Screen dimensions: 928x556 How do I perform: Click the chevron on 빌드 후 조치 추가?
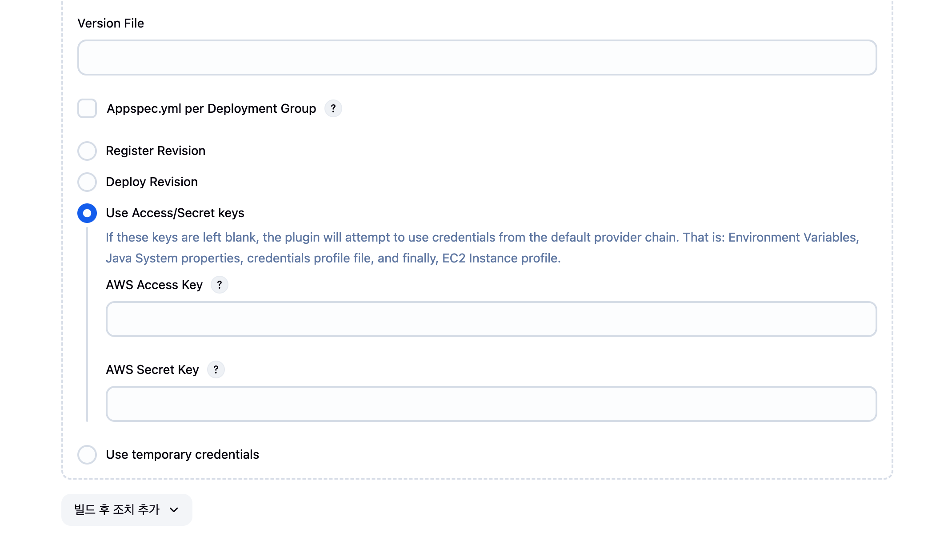tap(174, 510)
